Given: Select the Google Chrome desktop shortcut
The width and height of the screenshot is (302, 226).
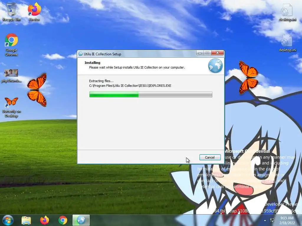Looking at the screenshot, I should [x=12, y=45].
